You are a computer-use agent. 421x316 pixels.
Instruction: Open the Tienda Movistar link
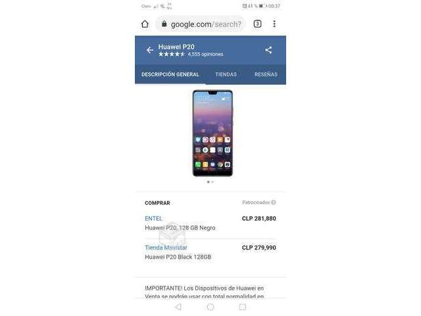(166, 248)
